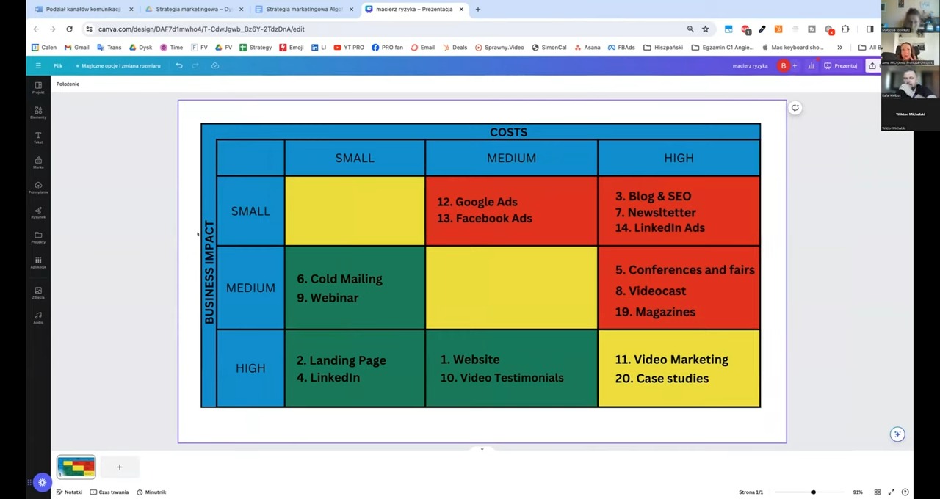940x499 pixels.
Task: Click the "11. Video Marketing" text
Action: 672,360
